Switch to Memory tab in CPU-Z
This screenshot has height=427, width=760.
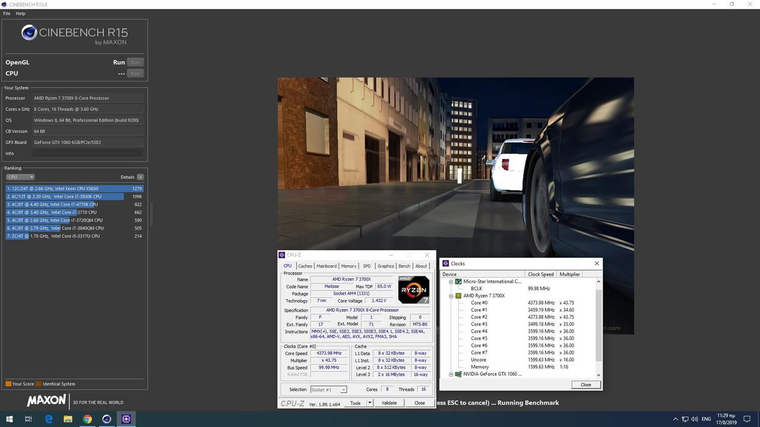point(349,266)
